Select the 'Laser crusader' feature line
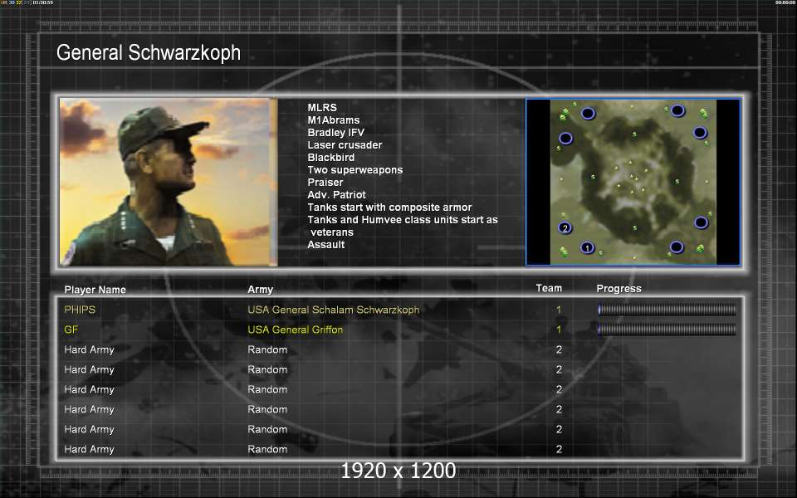The image size is (797, 498). (345, 144)
